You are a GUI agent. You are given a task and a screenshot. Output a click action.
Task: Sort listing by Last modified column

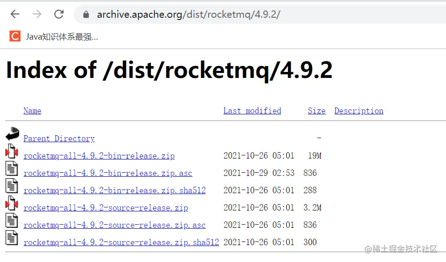pyautogui.click(x=252, y=111)
